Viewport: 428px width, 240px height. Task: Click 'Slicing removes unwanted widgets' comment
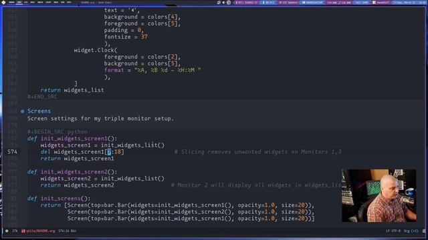pos(257,151)
